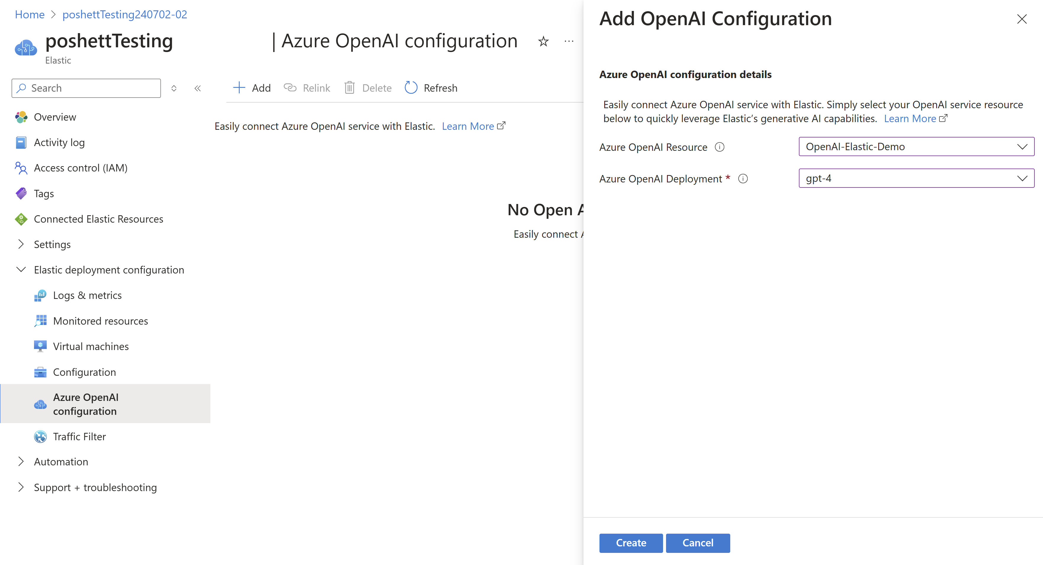The height and width of the screenshot is (565, 1043).
Task: Click the Add button in toolbar
Action: (x=252, y=88)
